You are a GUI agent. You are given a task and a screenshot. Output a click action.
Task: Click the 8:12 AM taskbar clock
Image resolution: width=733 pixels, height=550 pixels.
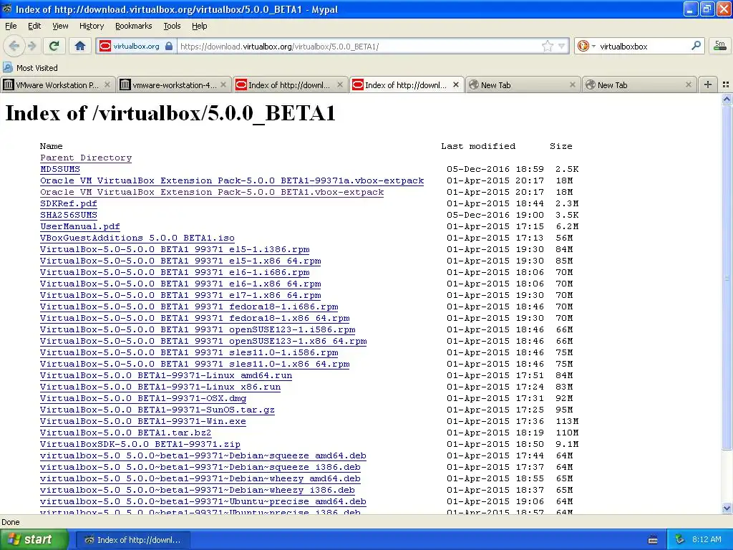pos(707,539)
